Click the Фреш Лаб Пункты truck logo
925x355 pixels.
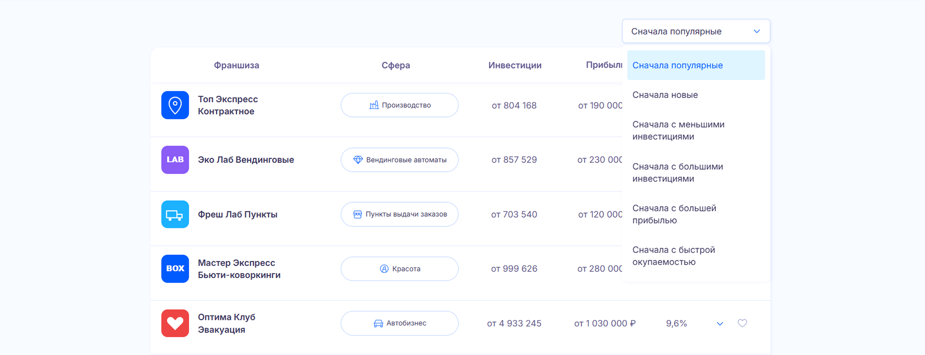pos(175,214)
